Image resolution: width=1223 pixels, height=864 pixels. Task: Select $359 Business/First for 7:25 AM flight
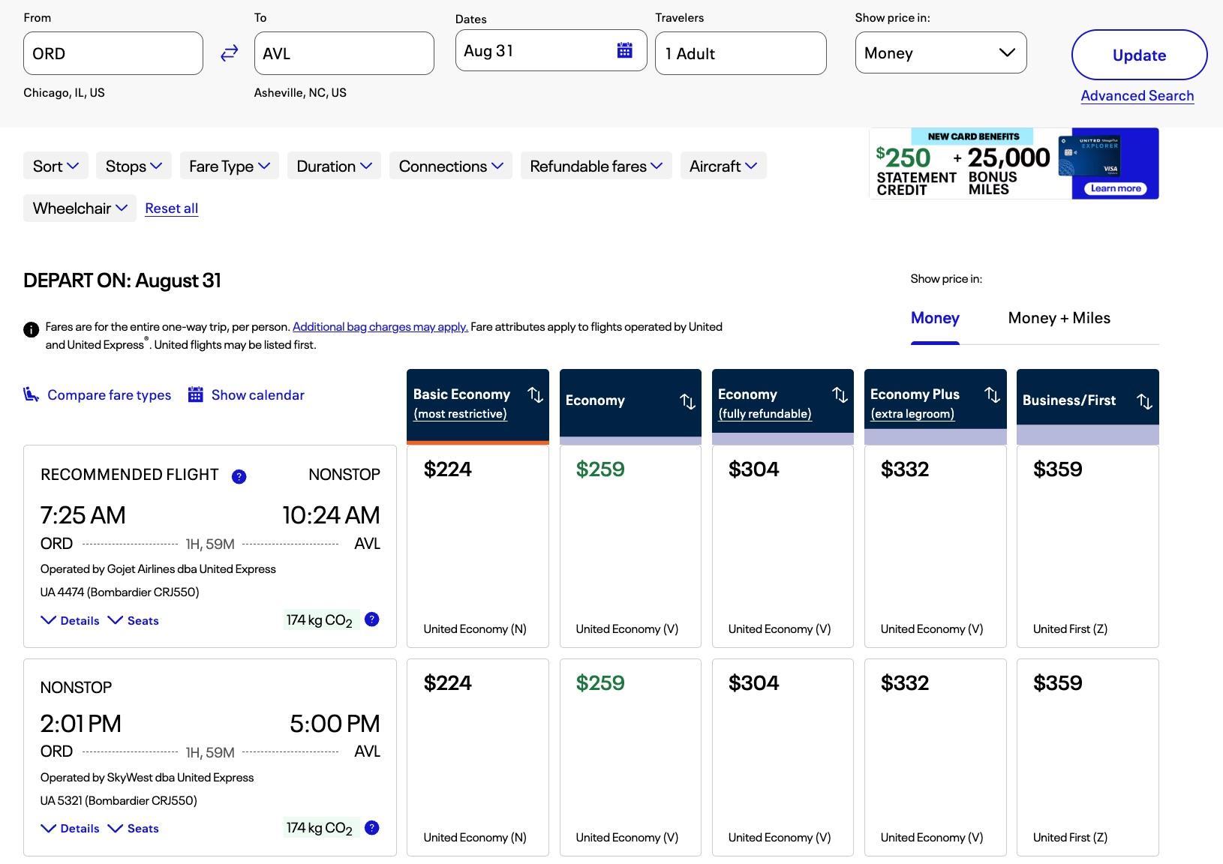pos(1087,547)
